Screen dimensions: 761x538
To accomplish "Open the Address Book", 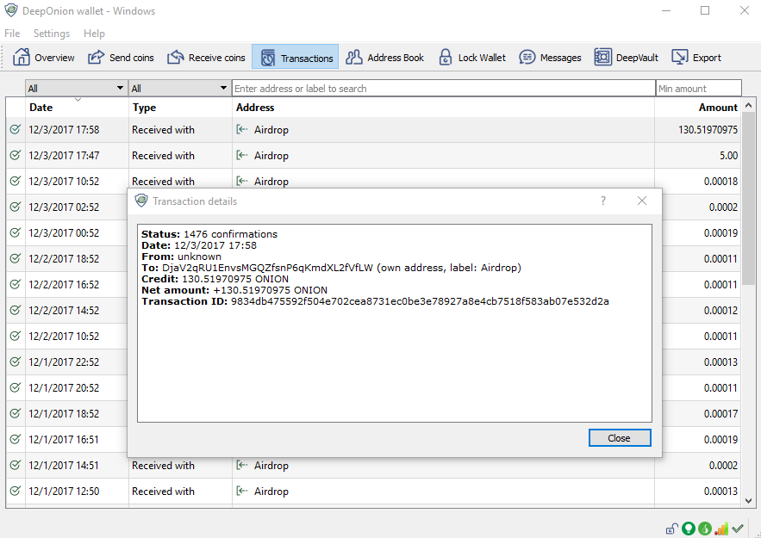I will click(384, 57).
